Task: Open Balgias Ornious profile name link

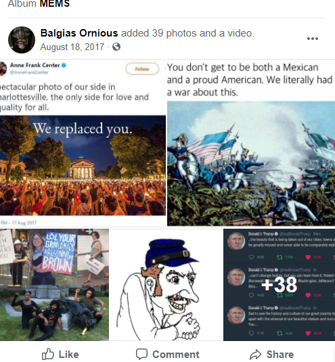Action: (x=79, y=33)
